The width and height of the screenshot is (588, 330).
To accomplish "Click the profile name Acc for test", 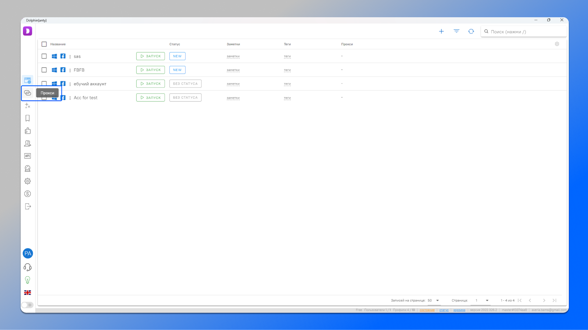I will pyautogui.click(x=86, y=97).
